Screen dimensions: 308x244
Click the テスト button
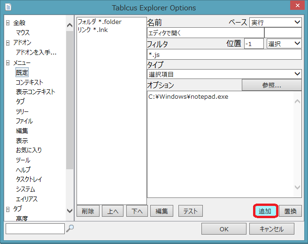pyautogui.click(x=190, y=211)
